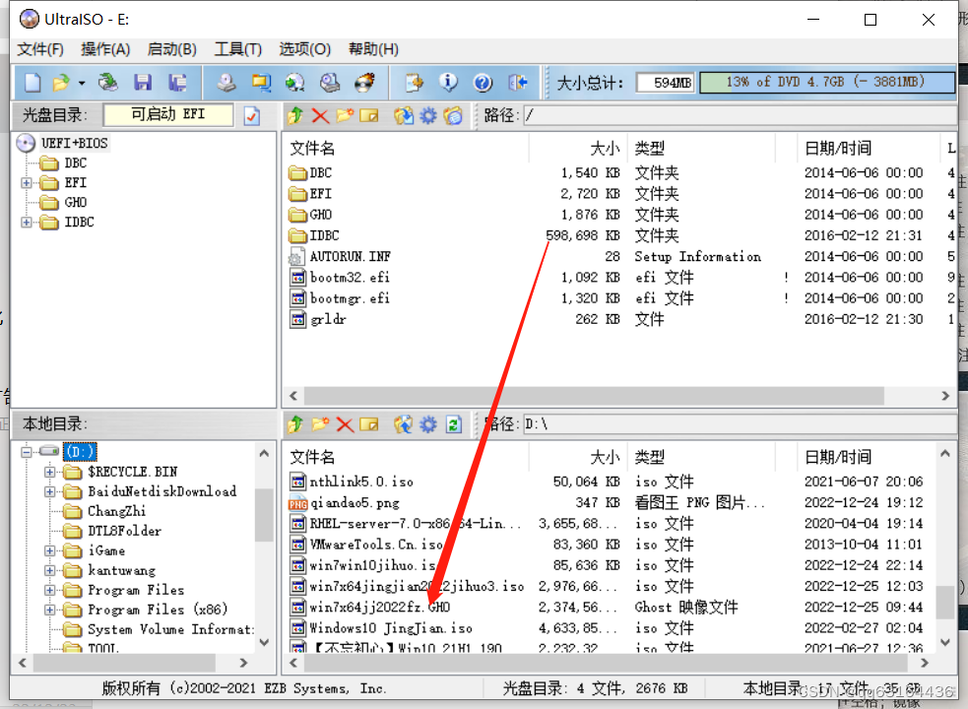Go up one level in the local pane
This screenshot has height=709, width=968.
click(295, 424)
